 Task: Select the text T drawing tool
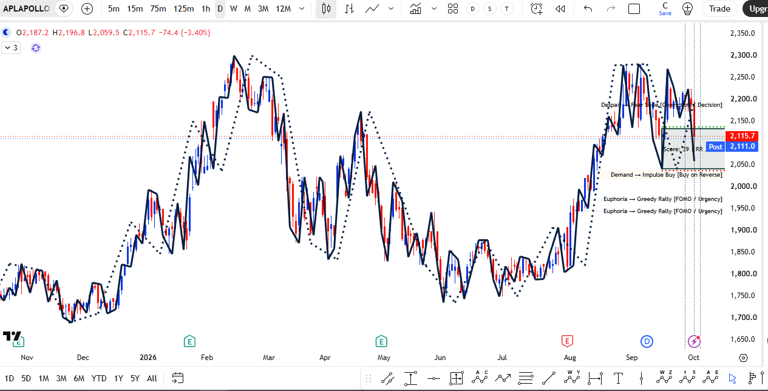[x=618, y=378]
